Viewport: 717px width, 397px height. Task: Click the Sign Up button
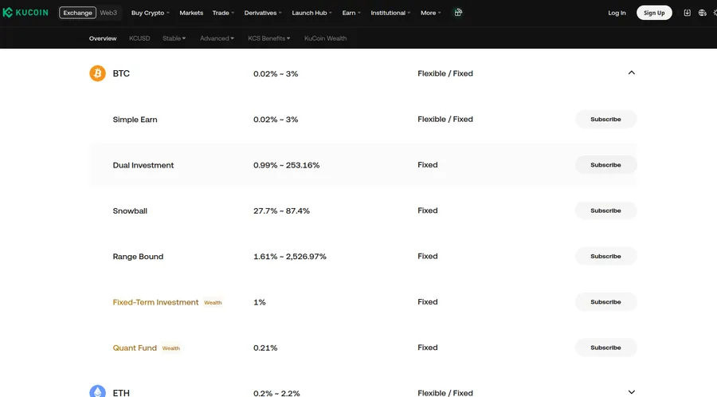654,13
